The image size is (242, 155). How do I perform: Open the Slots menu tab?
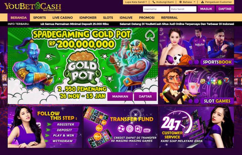pyautogui.click(x=108, y=17)
